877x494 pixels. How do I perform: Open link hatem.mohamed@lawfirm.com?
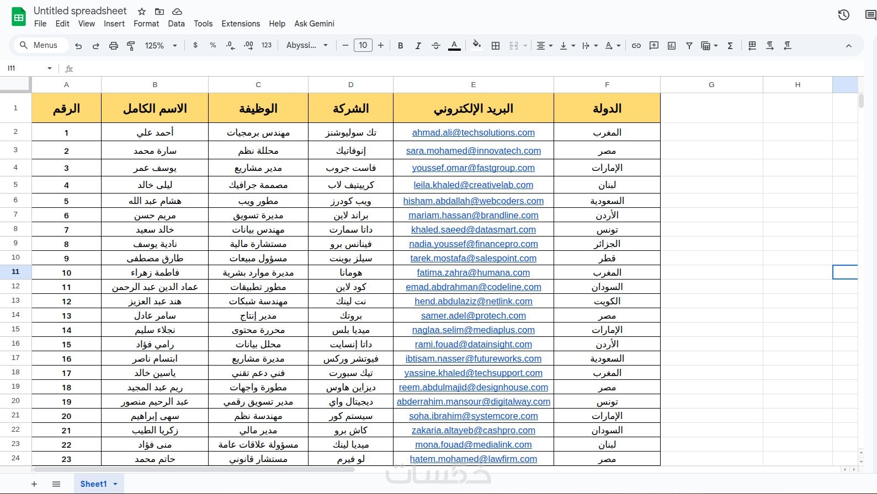(474, 459)
